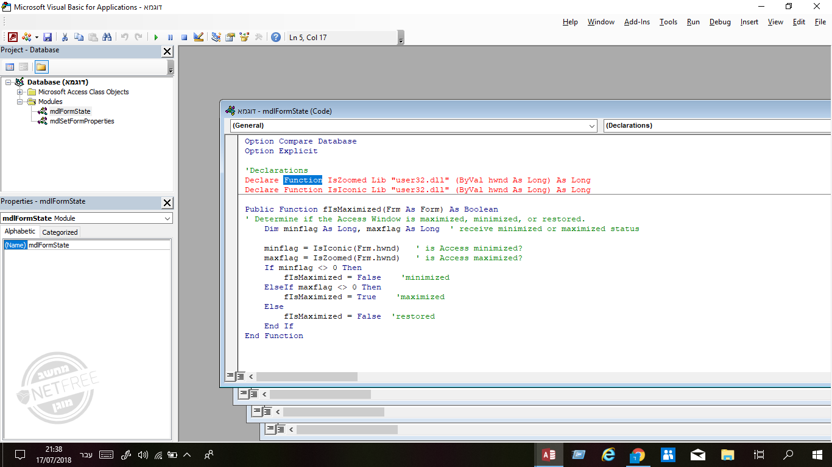Click the View Microsoft Access icon
The width and height of the screenshot is (832, 467).
click(13, 37)
